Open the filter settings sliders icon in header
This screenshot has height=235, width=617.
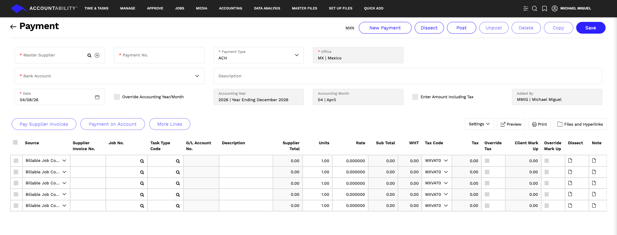coord(526,8)
